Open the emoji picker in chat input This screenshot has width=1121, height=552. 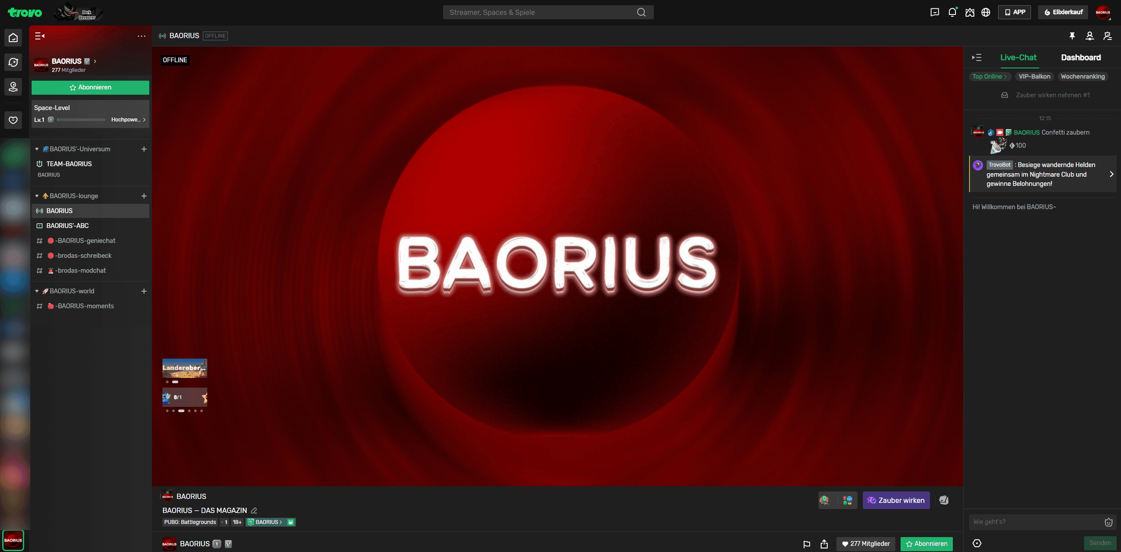click(1109, 522)
